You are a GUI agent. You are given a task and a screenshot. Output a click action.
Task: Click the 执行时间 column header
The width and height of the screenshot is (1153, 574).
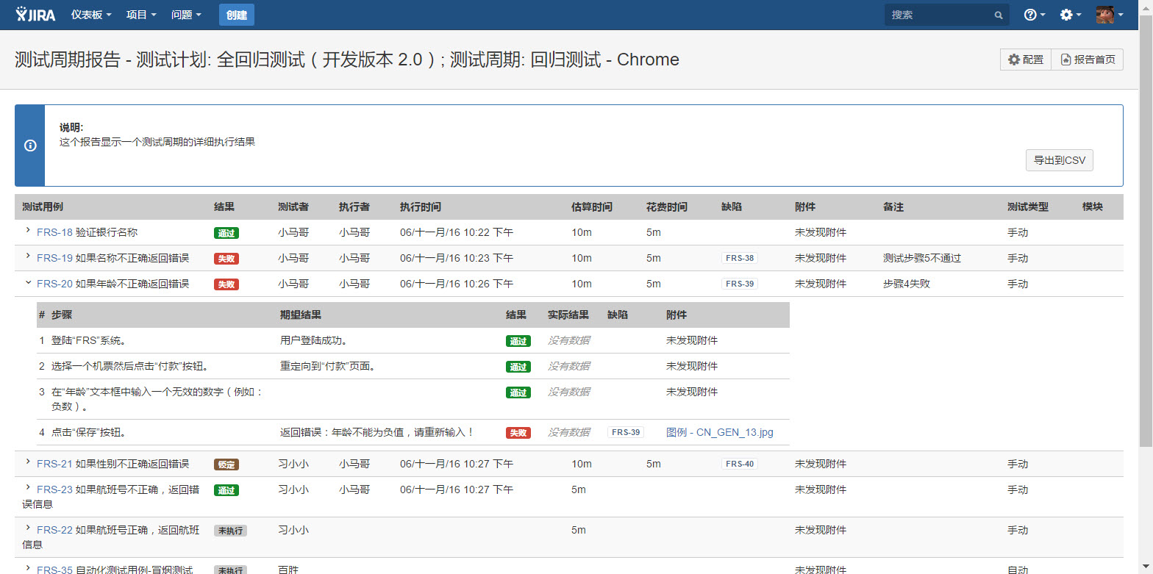421,207
